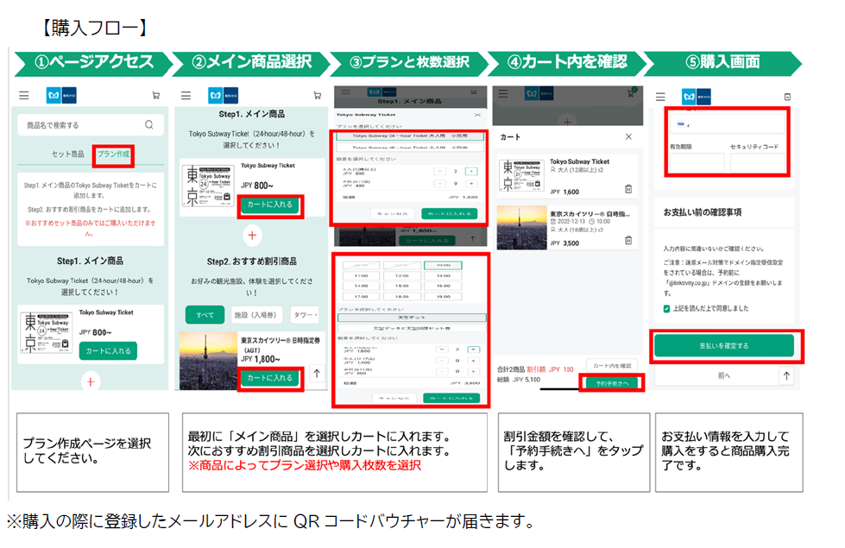Click cart icon with badge on step 4 screen
This screenshot has height=548, width=845.
(631, 92)
